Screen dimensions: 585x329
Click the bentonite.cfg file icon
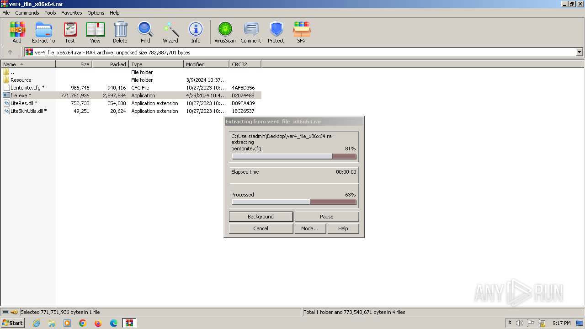coord(6,88)
